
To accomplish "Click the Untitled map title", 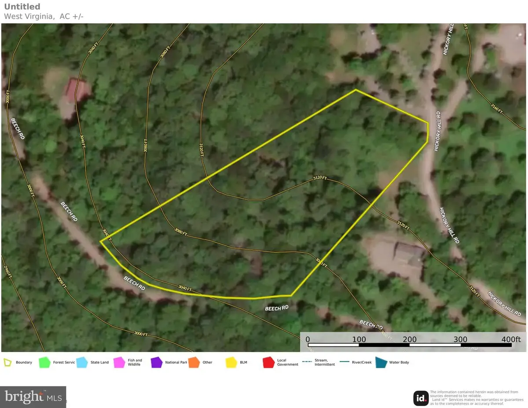I will click(x=22, y=6).
